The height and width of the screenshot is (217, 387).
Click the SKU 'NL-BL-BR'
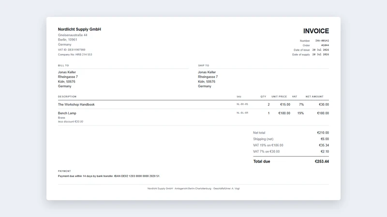[242, 113]
